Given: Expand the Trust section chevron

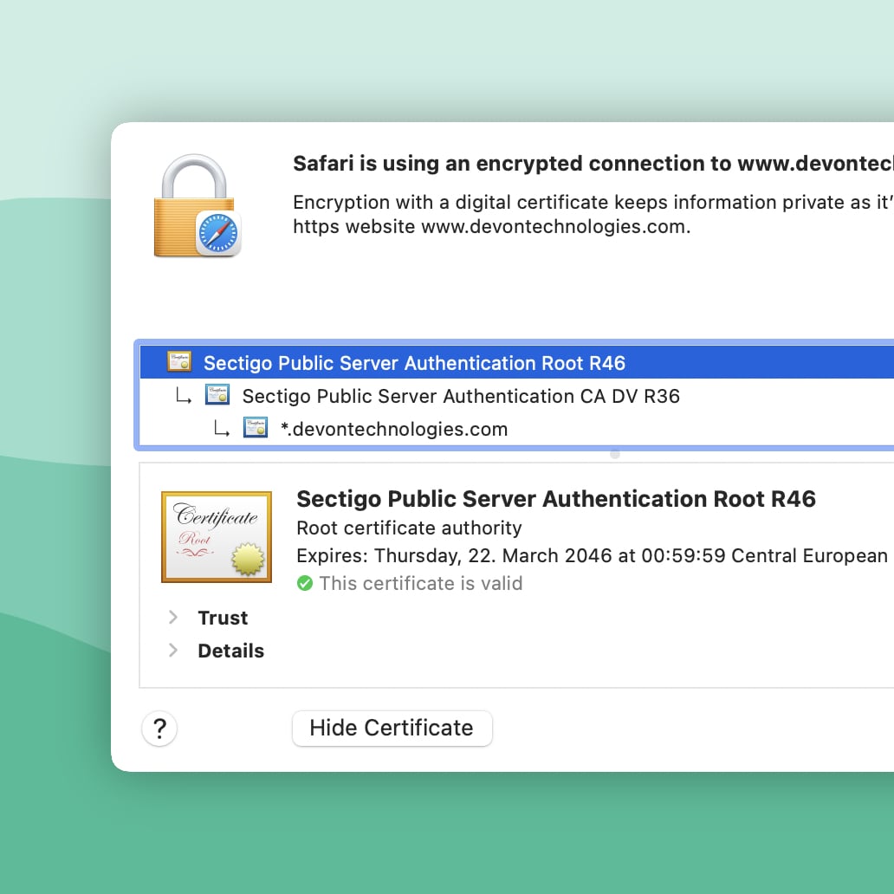Looking at the screenshot, I should (173, 618).
